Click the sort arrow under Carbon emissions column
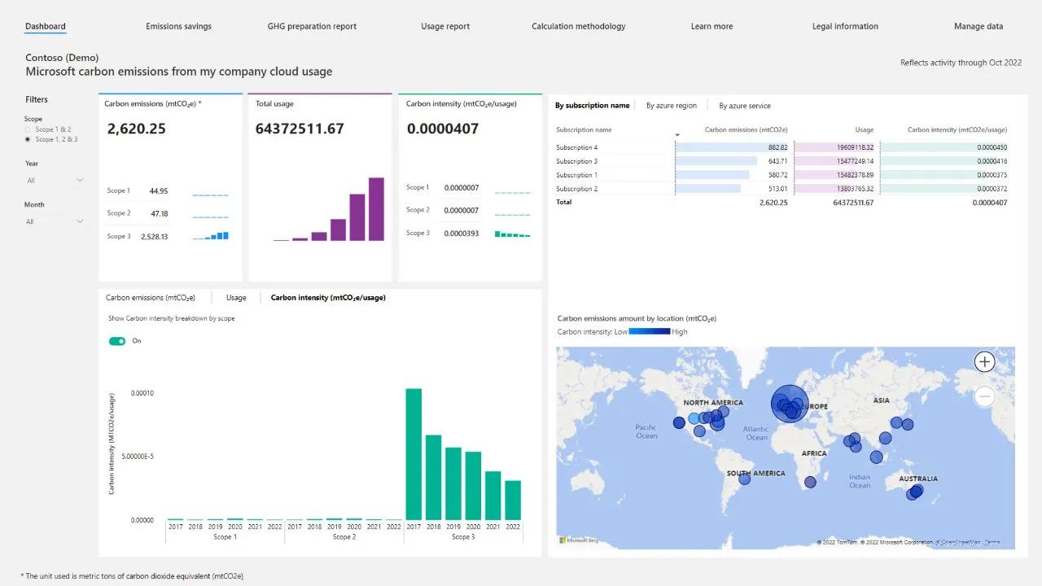The height and width of the screenshot is (586, 1042). click(x=677, y=135)
